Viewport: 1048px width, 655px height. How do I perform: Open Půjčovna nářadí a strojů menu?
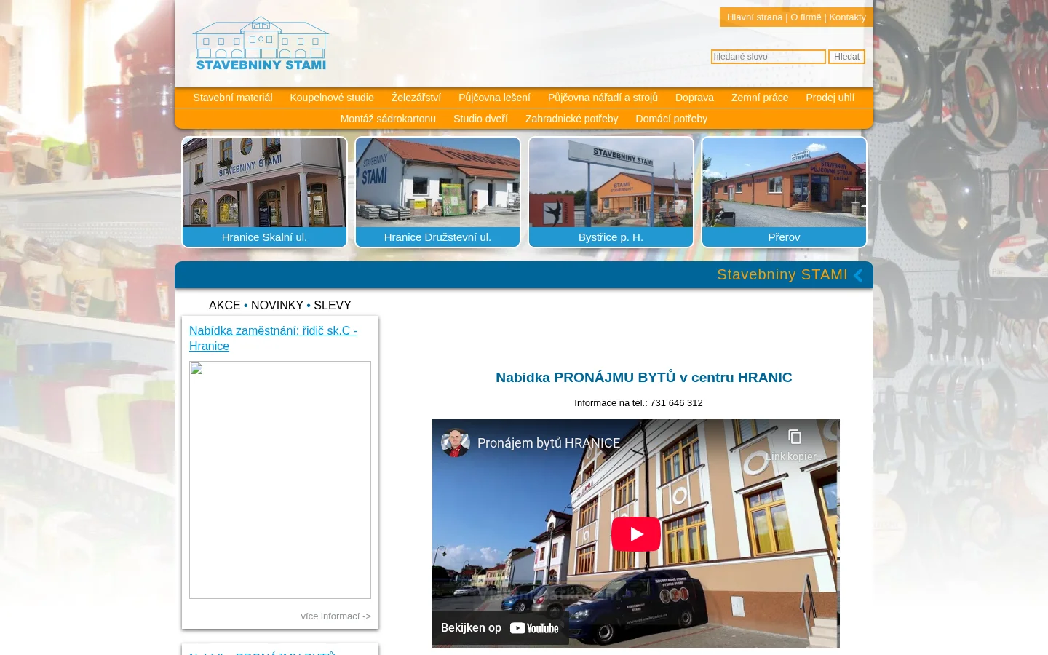[603, 98]
